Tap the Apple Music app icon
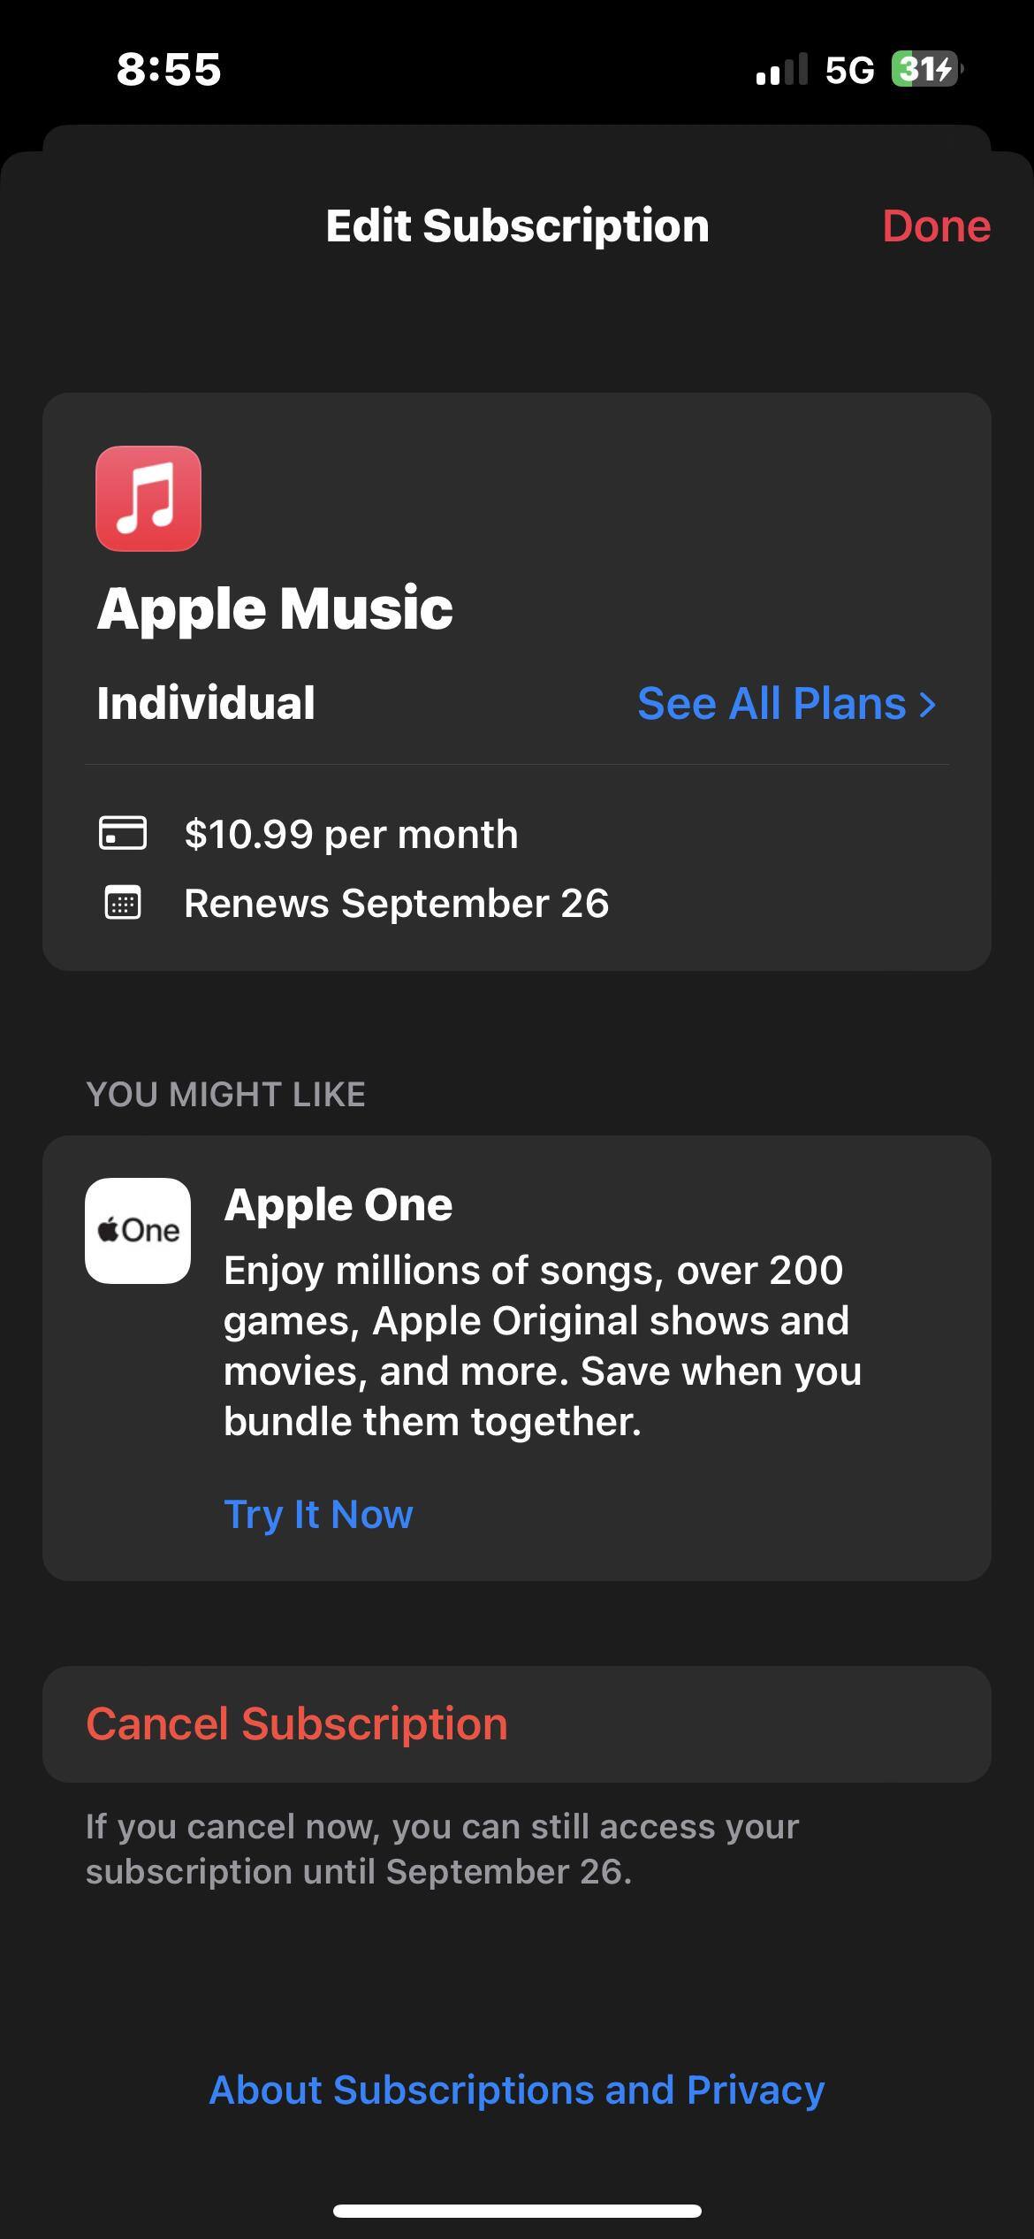 [x=148, y=499]
